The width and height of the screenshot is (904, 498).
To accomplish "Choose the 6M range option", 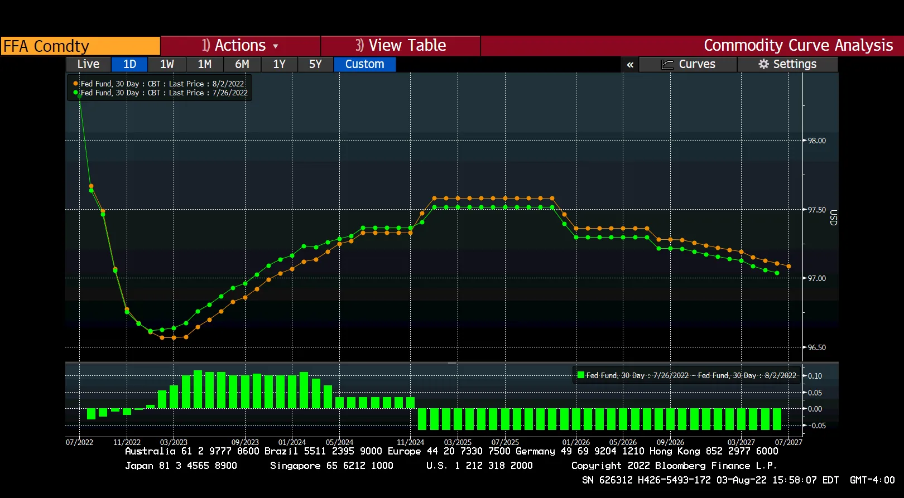I will 242,64.
